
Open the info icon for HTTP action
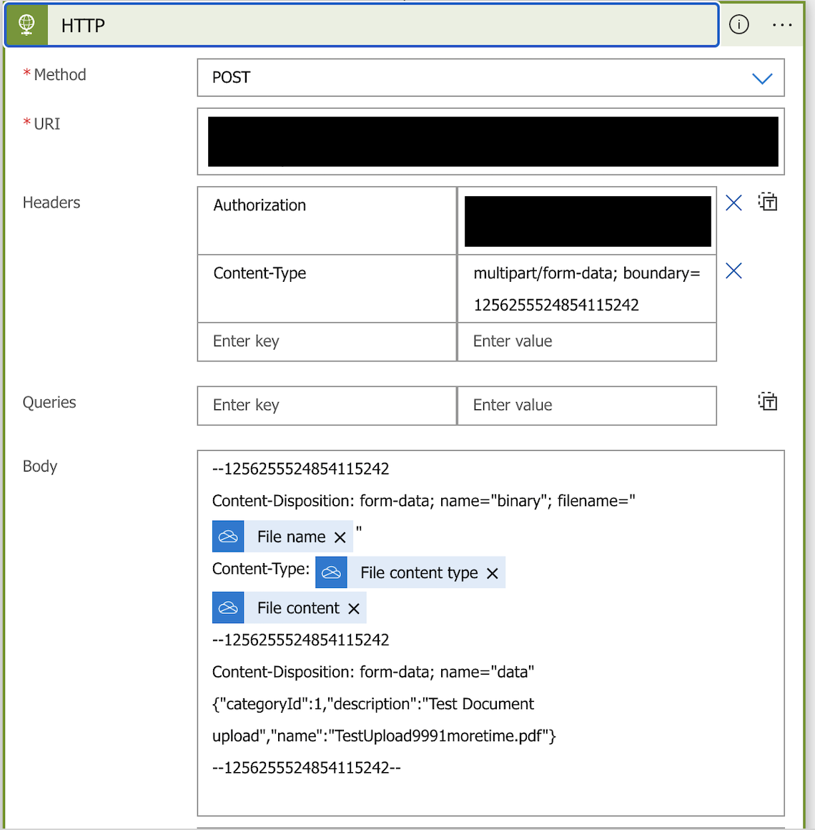[x=739, y=24]
